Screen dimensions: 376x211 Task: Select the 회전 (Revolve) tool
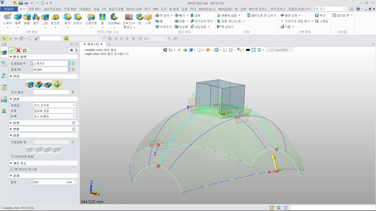click(x=36, y=17)
